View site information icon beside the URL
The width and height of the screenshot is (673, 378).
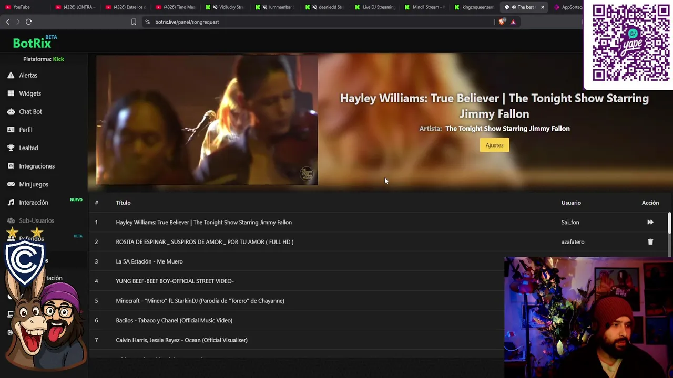pos(147,22)
